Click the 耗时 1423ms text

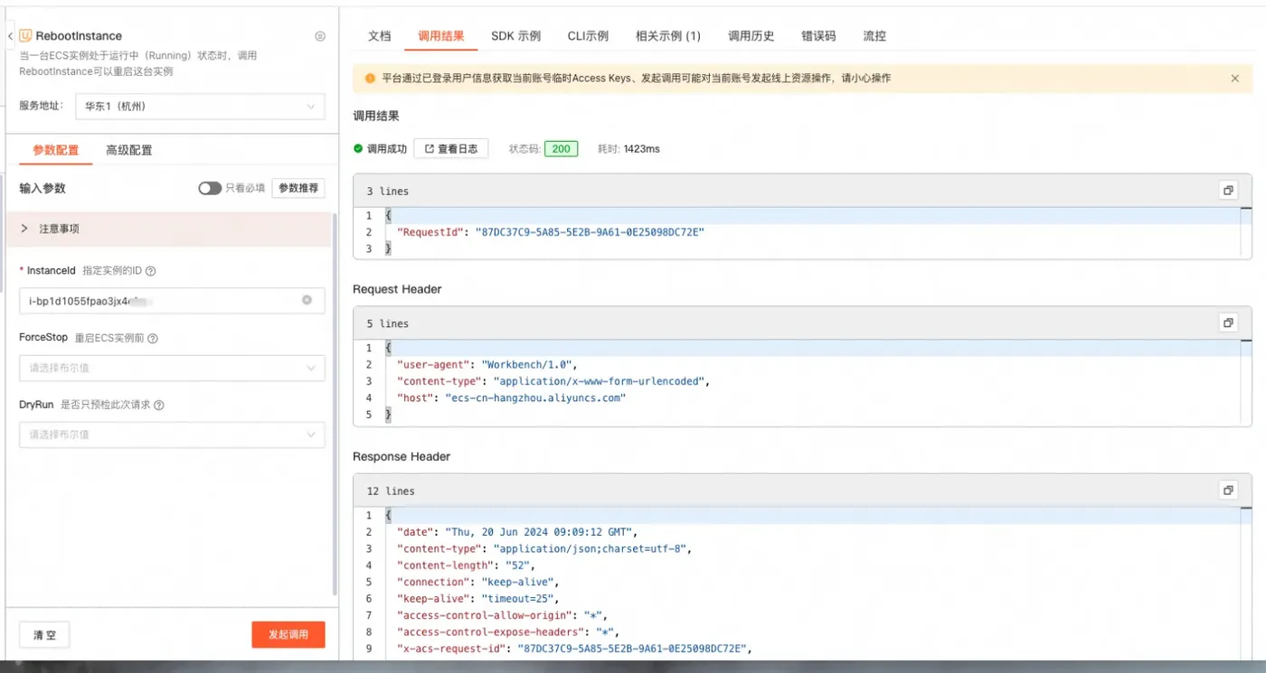628,149
